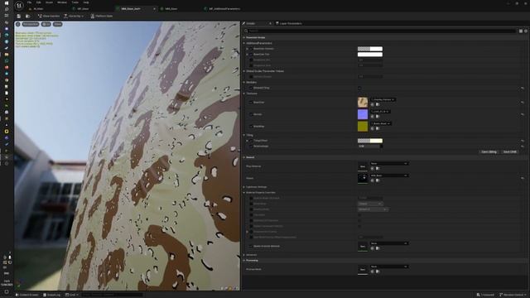Browse to Parent material in Content Browser
Image resolution: width=530 pixels, height=298 pixels.
[x=378, y=180]
